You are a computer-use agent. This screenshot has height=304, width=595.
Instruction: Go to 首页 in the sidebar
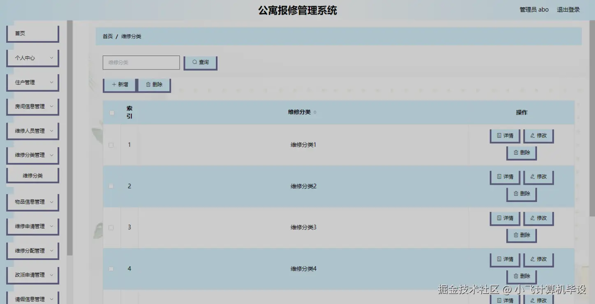(32, 34)
